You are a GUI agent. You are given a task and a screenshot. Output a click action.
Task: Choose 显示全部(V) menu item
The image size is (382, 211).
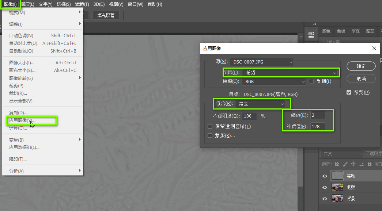click(43, 101)
